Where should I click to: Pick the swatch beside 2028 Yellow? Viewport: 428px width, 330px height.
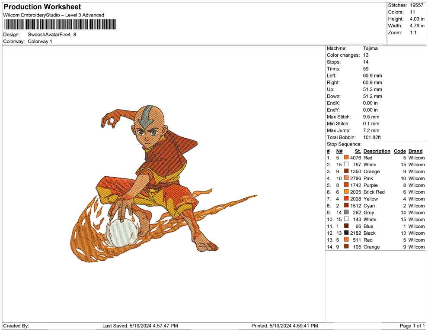click(x=346, y=198)
